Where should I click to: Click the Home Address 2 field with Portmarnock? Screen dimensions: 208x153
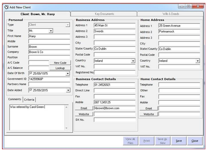179,32
